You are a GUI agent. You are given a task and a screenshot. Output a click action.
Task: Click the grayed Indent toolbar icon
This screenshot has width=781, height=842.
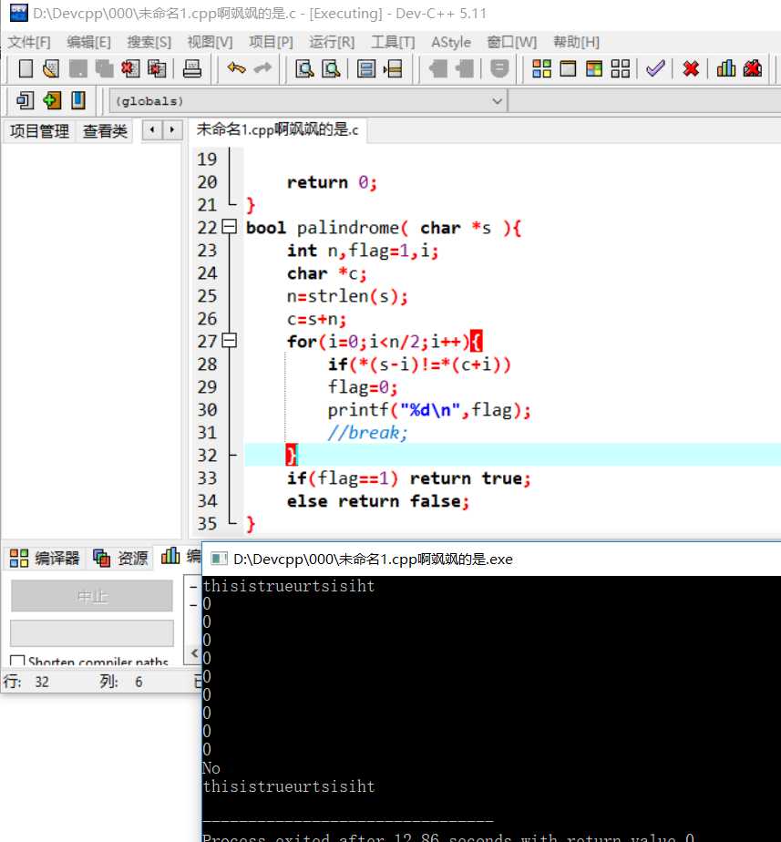(465, 68)
